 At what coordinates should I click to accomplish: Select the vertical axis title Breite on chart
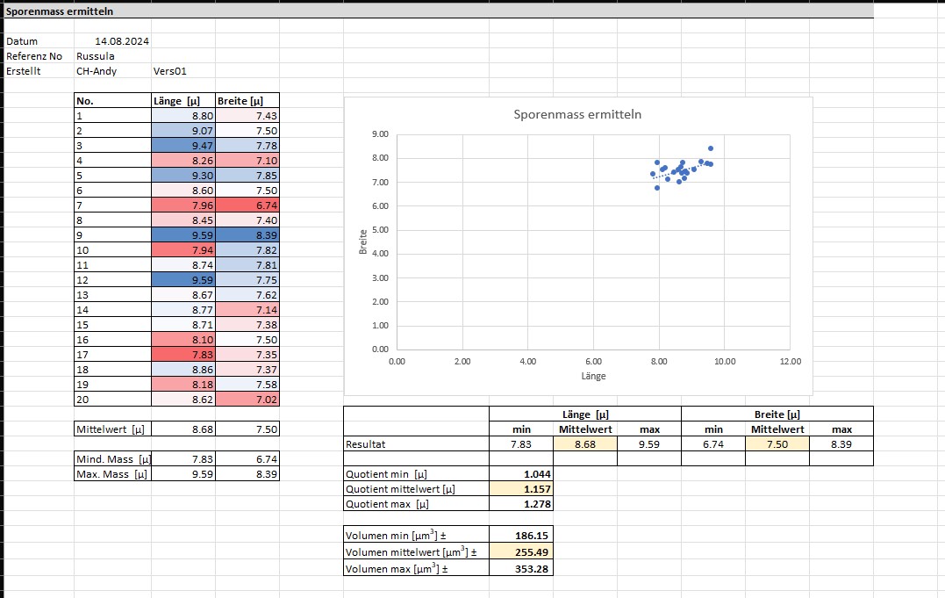coord(362,241)
